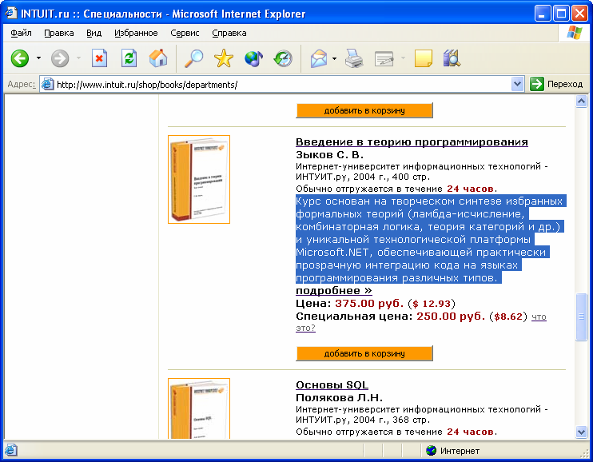This screenshot has height=462, width=593.
Task: Open the Правка menu
Action: tap(59, 33)
